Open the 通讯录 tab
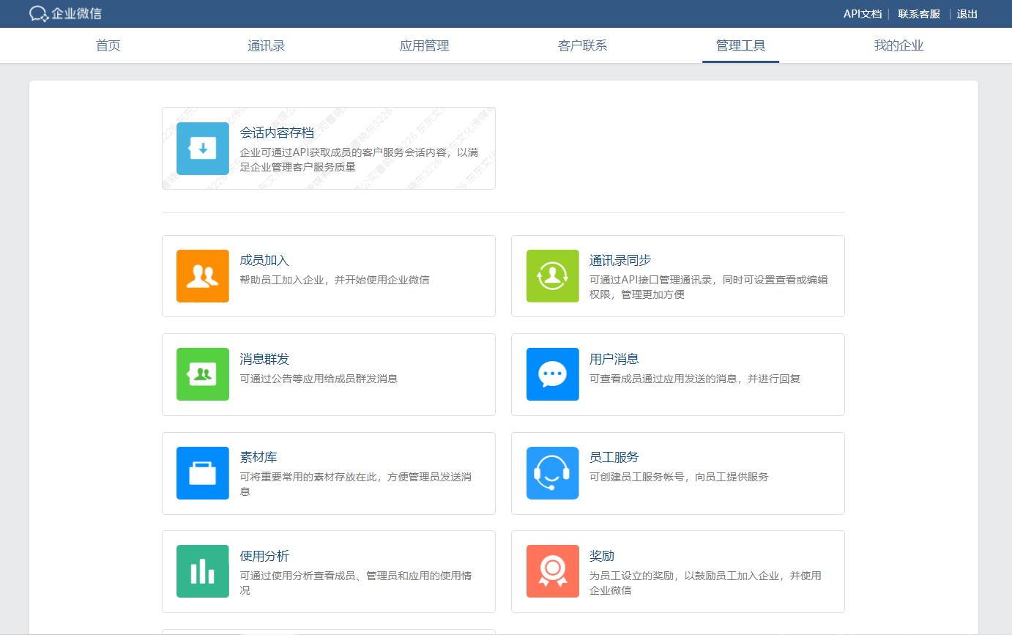 coord(267,46)
